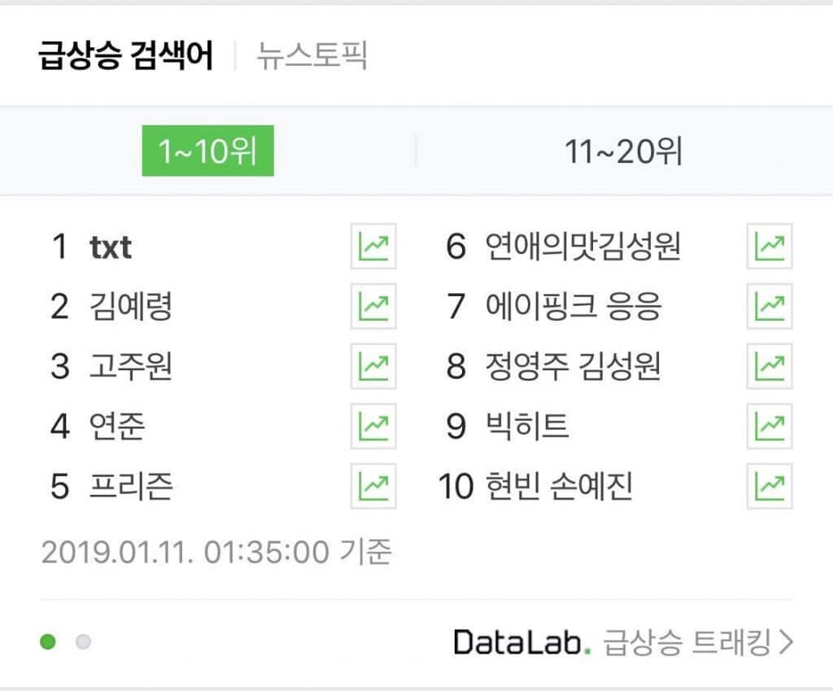Select the first green page dot

tap(48, 643)
